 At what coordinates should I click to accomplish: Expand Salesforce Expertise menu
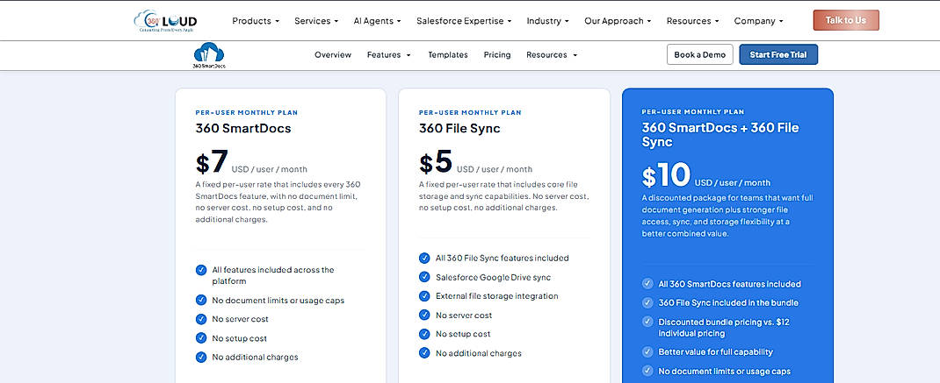[x=464, y=21]
